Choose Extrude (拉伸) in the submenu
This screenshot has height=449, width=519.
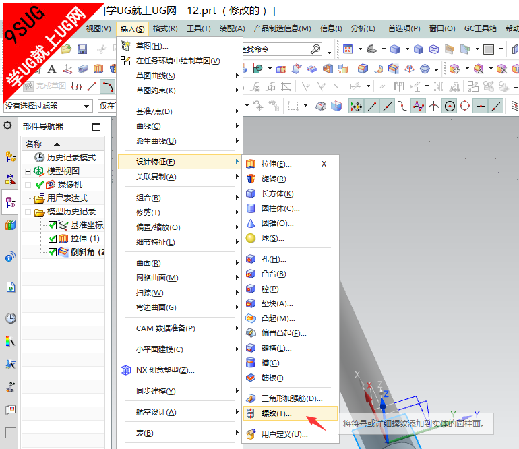click(x=291, y=164)
